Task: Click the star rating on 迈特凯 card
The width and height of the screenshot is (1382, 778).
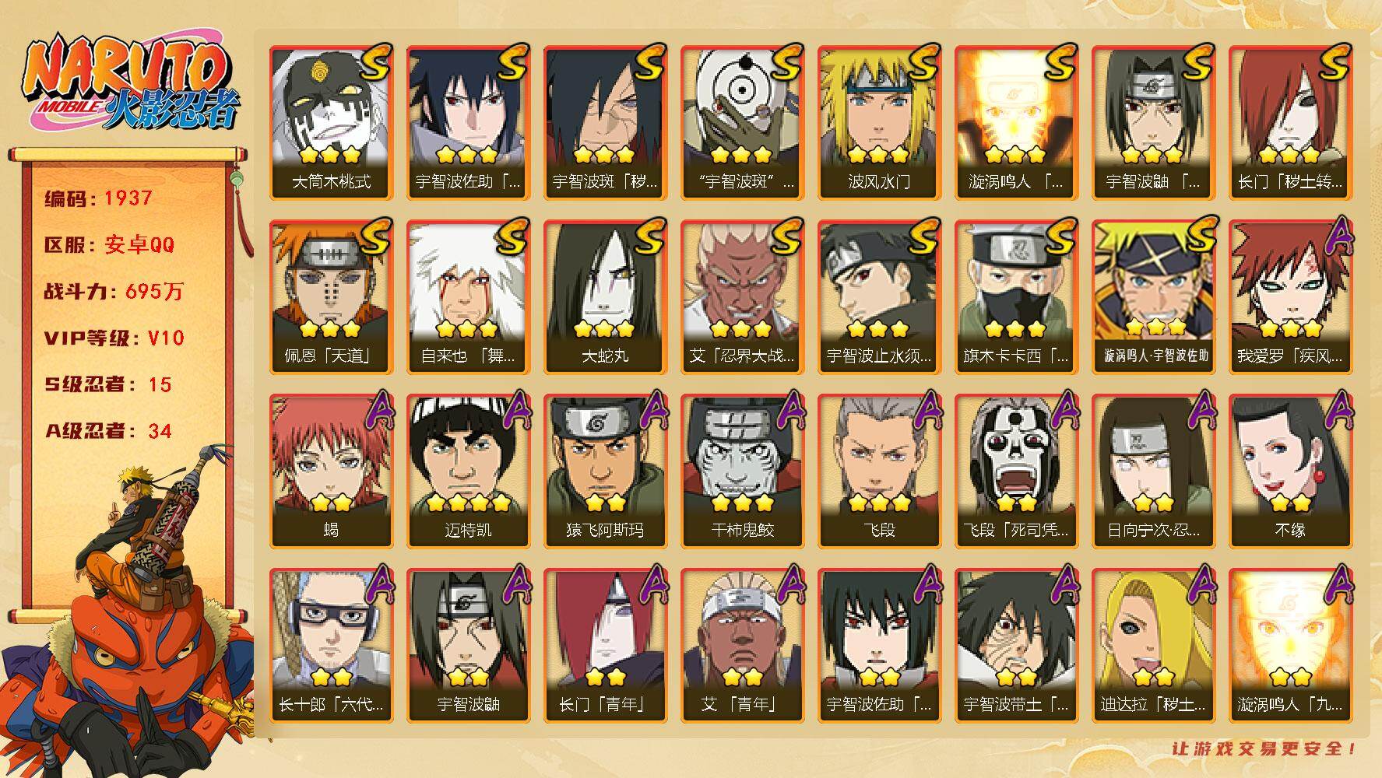Action: click(468, 503)
